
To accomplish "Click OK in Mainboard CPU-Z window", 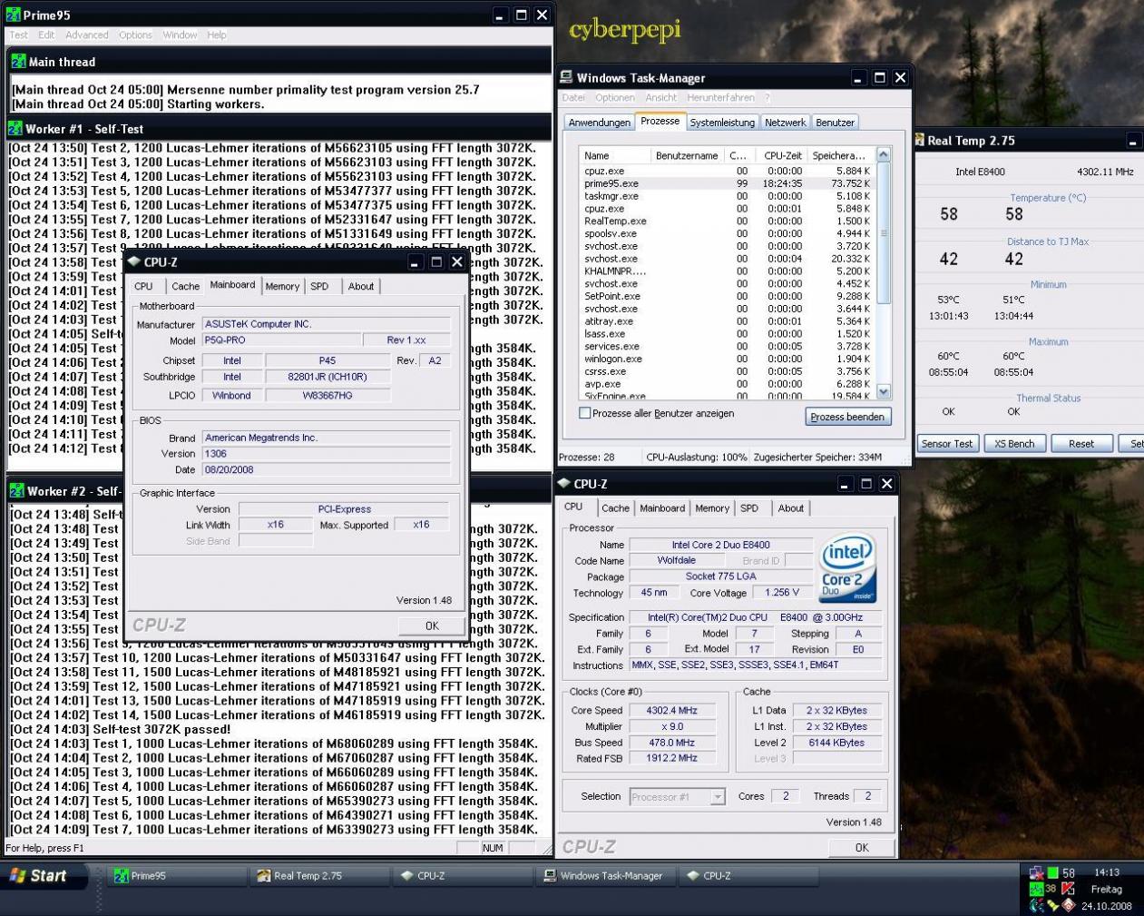I will pyautogui.click(x=432, y=625).
